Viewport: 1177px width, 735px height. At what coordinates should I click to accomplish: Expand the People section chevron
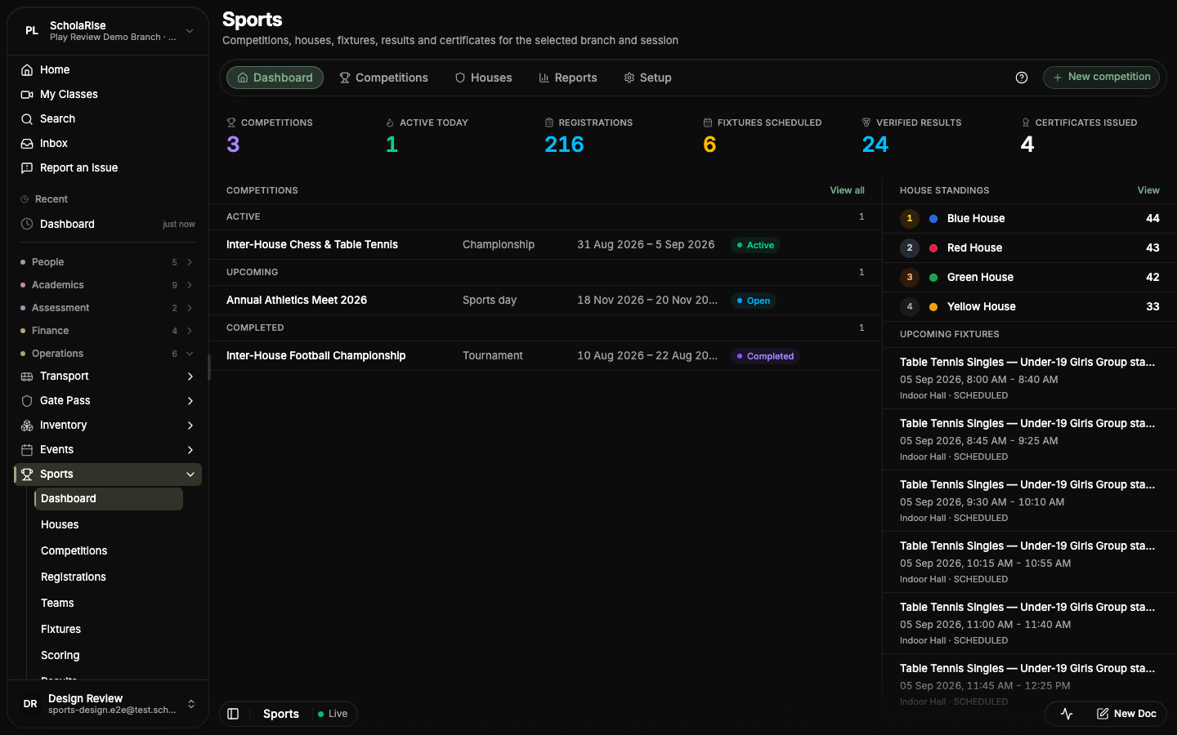click(x=190, y=262)
